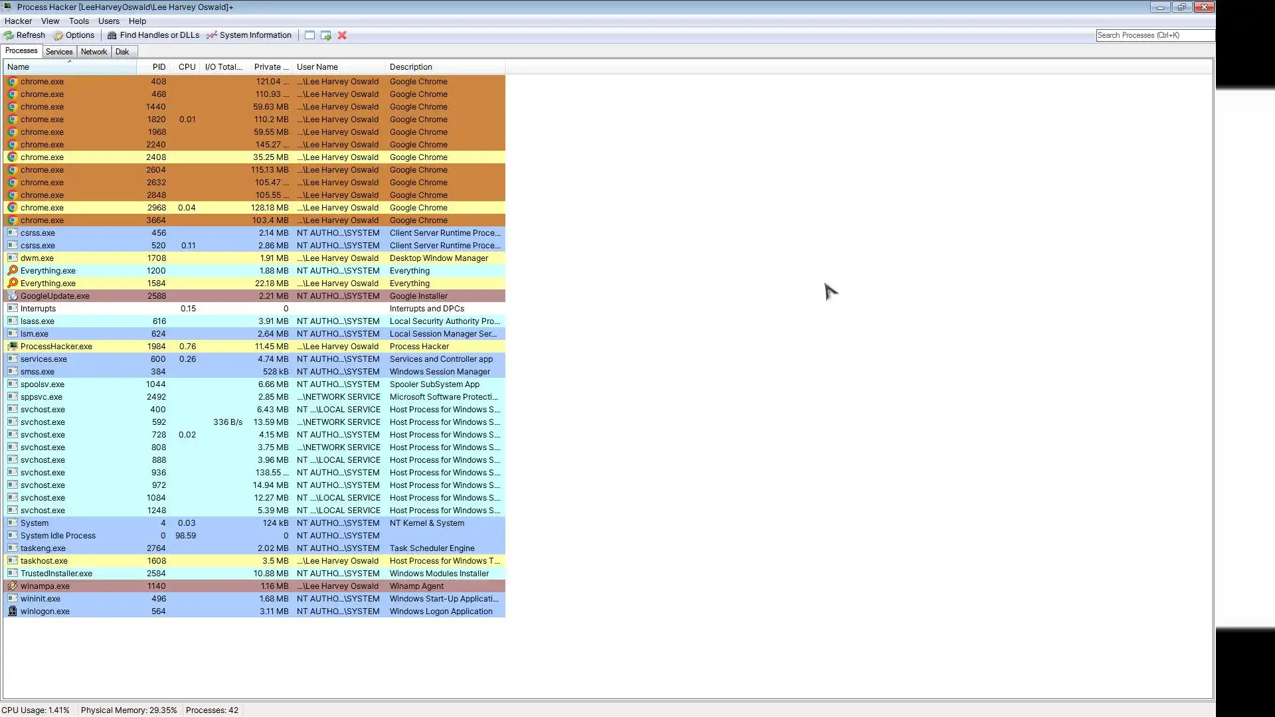Select the ProcessHacker.exe process icon

pyautogui.click(x=12, y=347)
